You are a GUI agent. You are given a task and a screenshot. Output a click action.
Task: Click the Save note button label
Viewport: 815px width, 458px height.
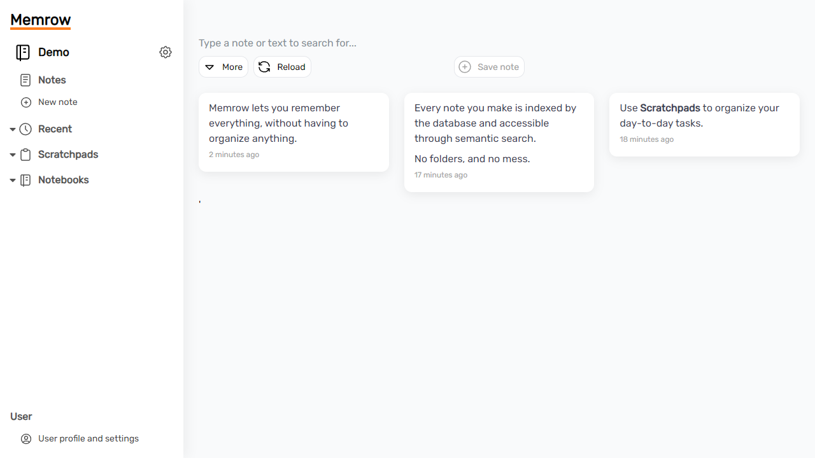point(498,67)
